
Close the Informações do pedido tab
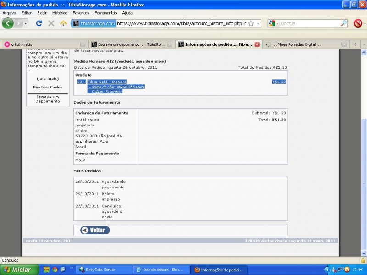pos(257,44)
